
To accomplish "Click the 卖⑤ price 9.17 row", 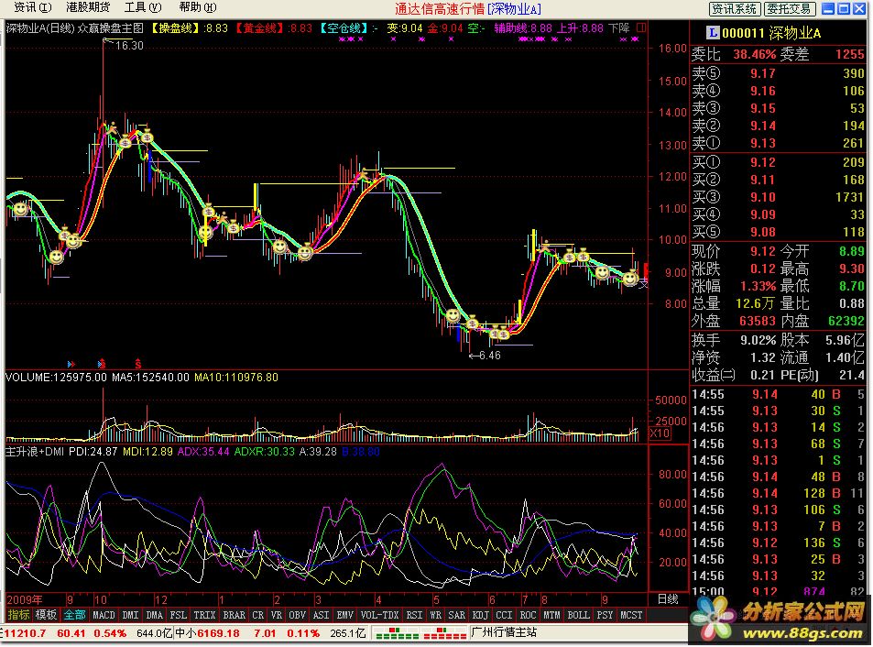I will tap(778, 73).
